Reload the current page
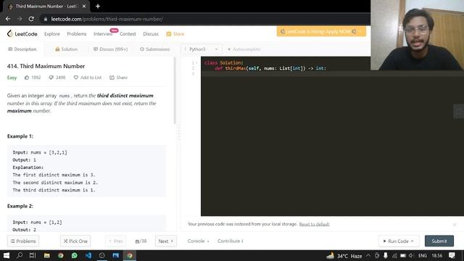This screenshot has width=464, height=261. pyautogui.click(x=31, y=19)
